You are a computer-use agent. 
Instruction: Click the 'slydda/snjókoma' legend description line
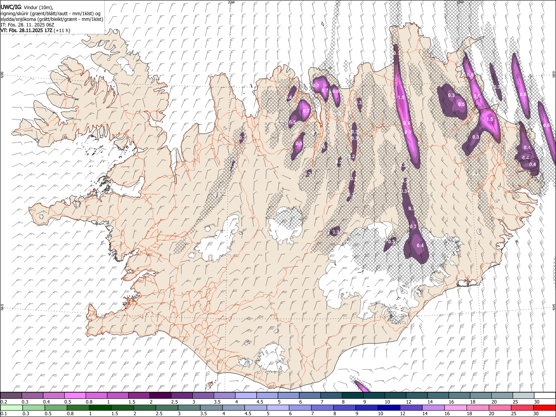coord(52,19)
